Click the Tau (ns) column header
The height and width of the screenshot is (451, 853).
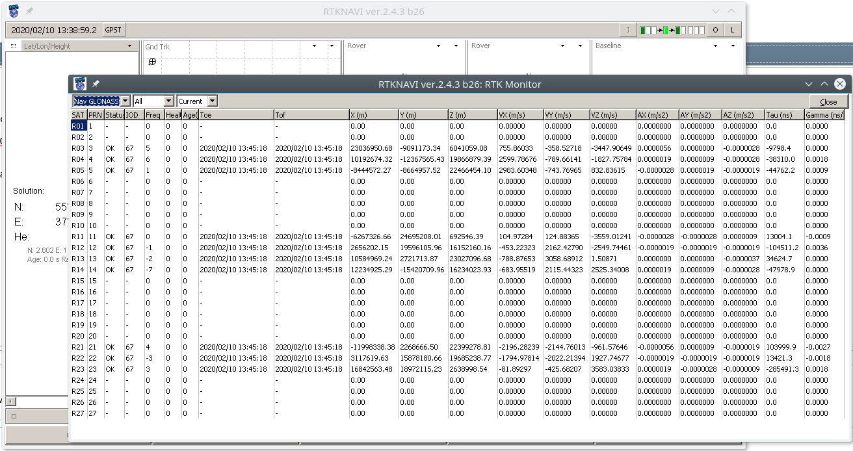(x=784, y=115)
